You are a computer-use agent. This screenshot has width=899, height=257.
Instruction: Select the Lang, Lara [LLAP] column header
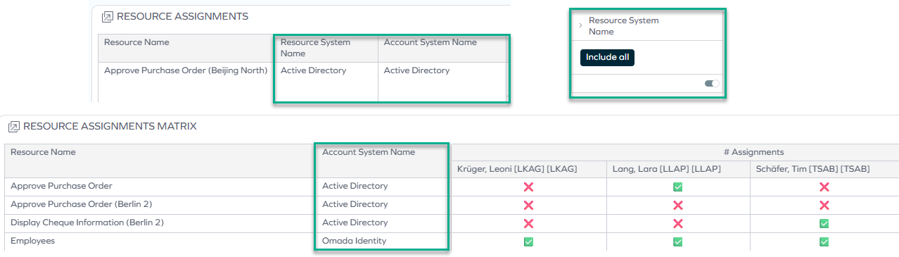(667, 169)
